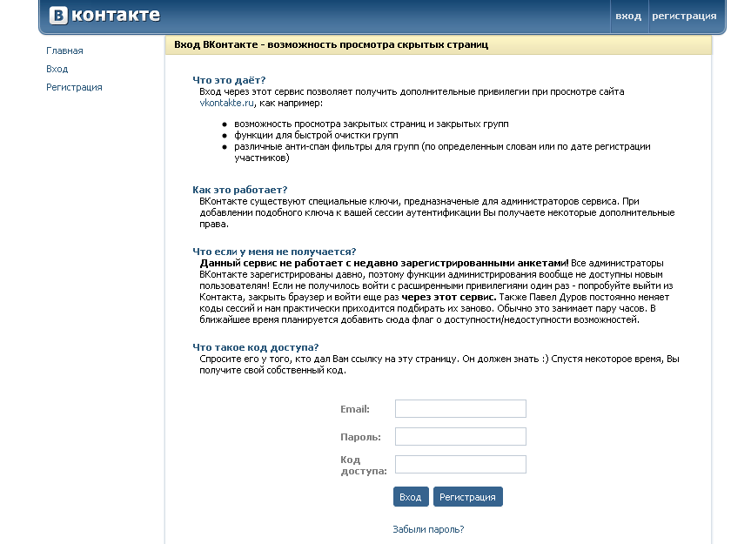751x544 pixels.
Task: Focus the Код доступа input field
Action: tap(460, 465)
